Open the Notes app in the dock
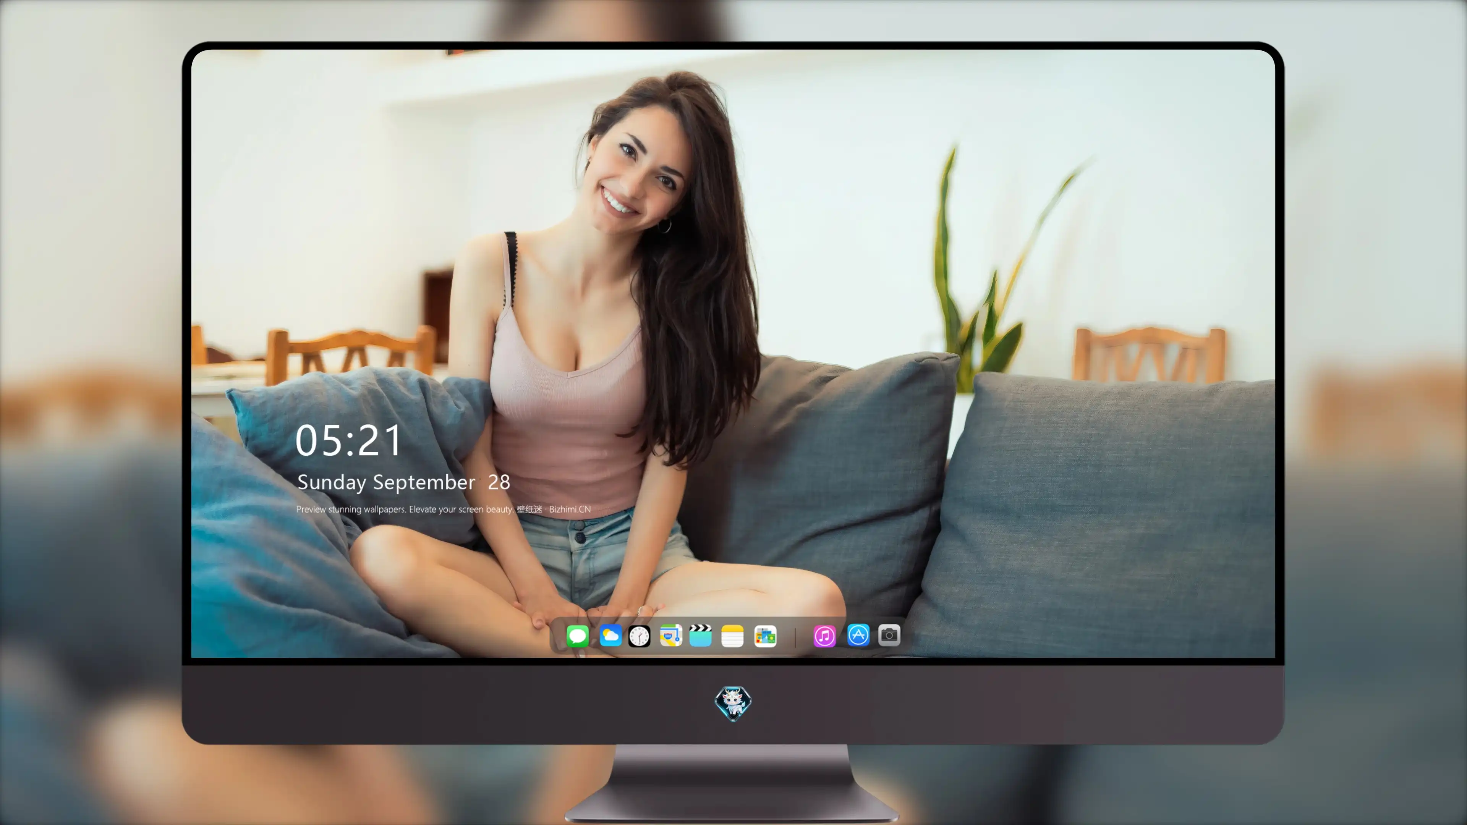1467x825 pixels. click(732, 636)
